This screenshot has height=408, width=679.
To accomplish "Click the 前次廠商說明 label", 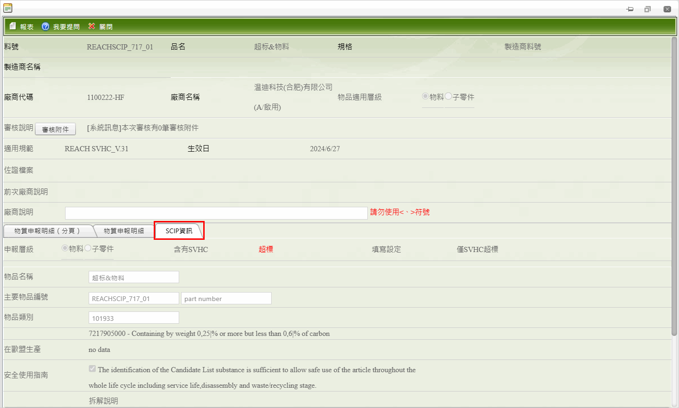I will coord(26,192).
